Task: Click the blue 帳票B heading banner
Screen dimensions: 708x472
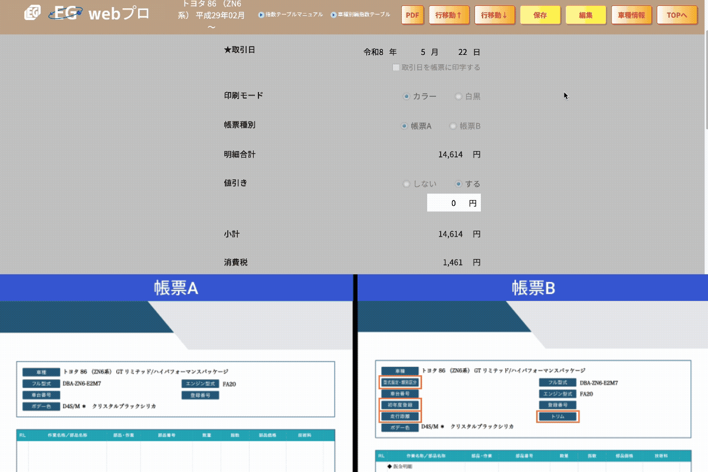Action: 533,288
